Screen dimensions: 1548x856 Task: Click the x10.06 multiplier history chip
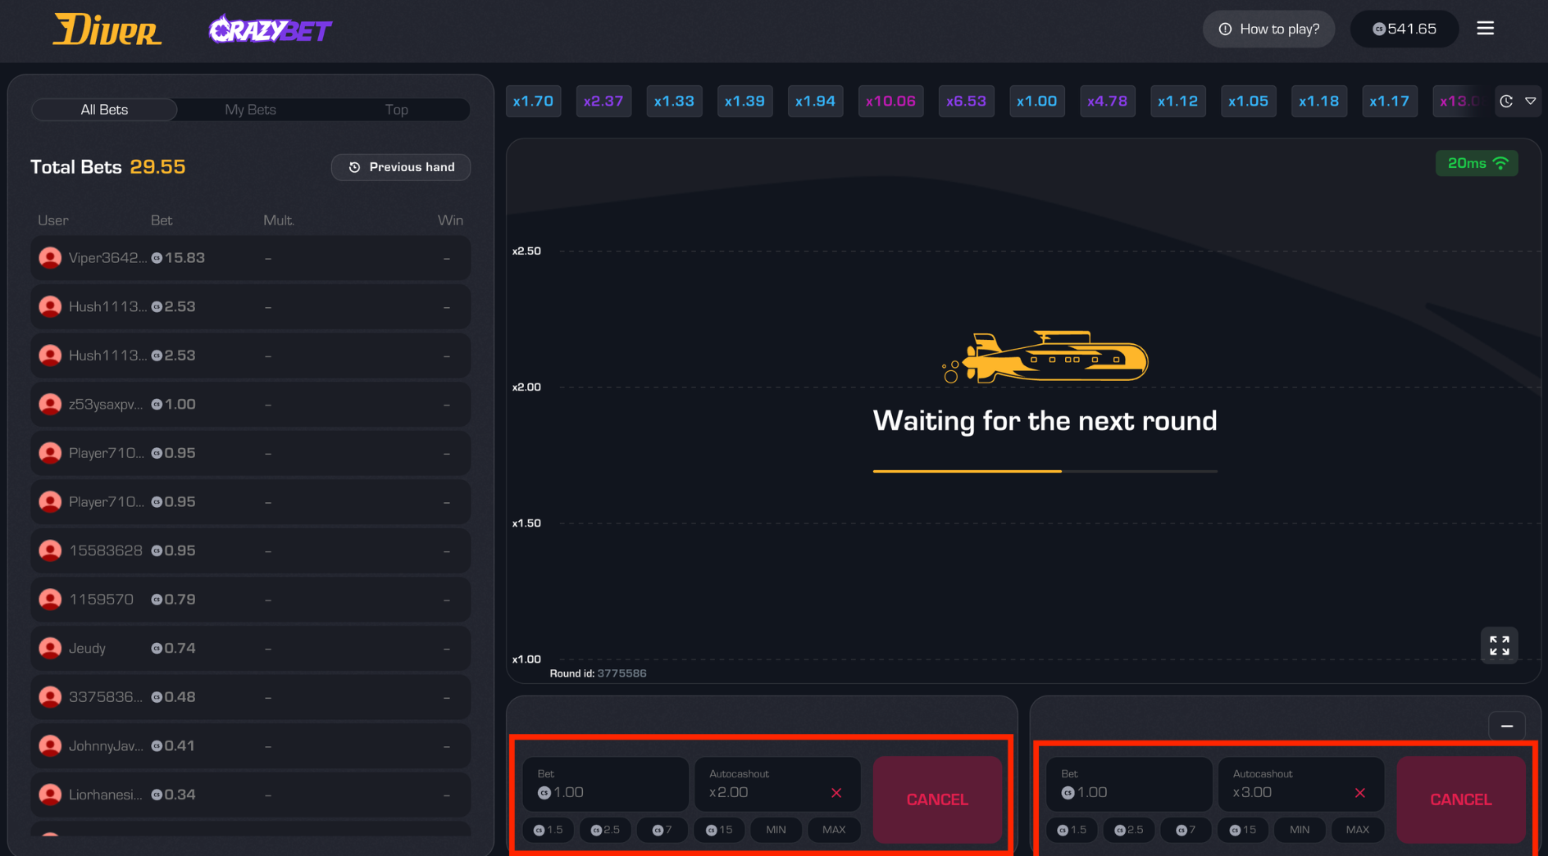point(890,102)
